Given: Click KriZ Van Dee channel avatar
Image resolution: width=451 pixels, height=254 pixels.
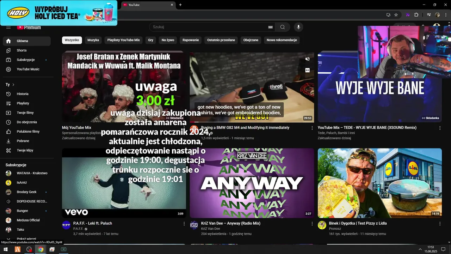Looking at the screenshot, I should [x=194, y=225].
